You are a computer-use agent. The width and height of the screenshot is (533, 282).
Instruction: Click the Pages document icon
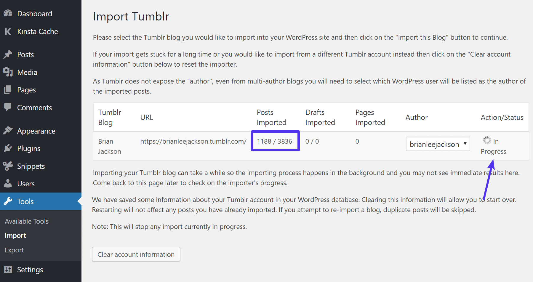8,90
